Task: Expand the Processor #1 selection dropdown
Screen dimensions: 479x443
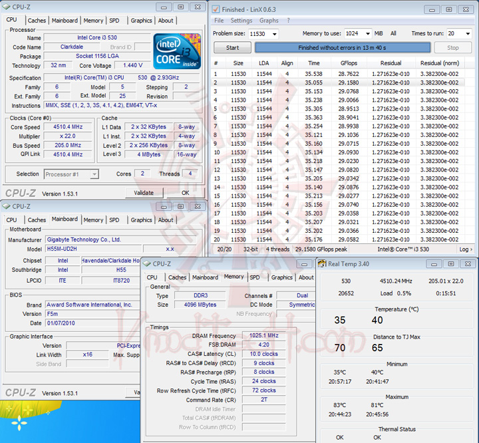Action: pos(94,174)
